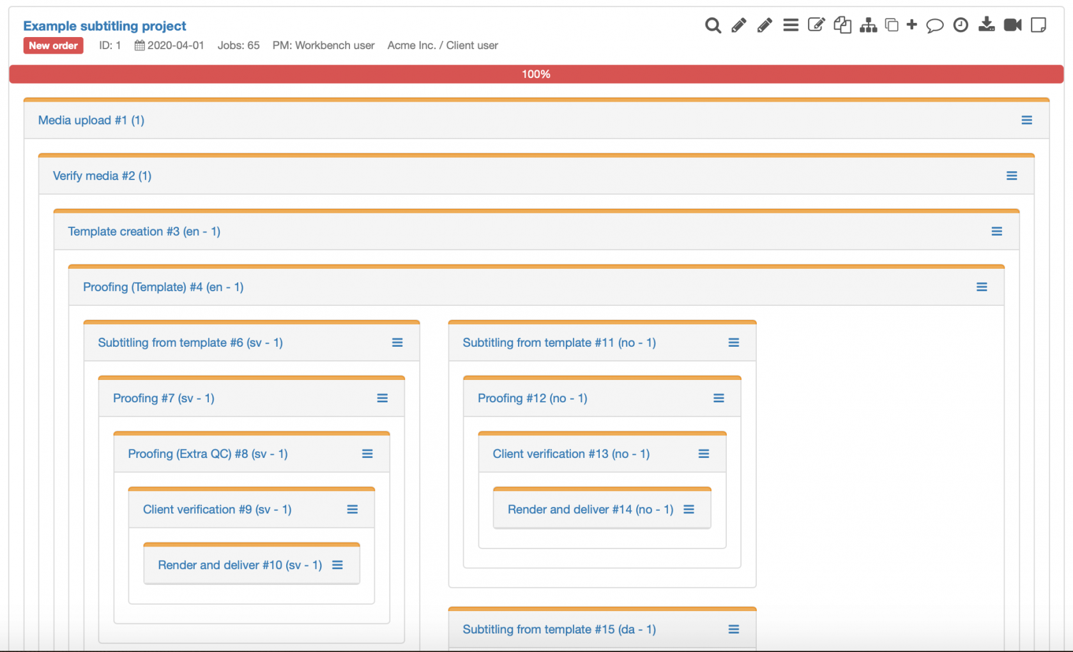The image size is (1073, 652).
Task: Open the menu for Media upload #1
Action: click(x=1027, y=120)
